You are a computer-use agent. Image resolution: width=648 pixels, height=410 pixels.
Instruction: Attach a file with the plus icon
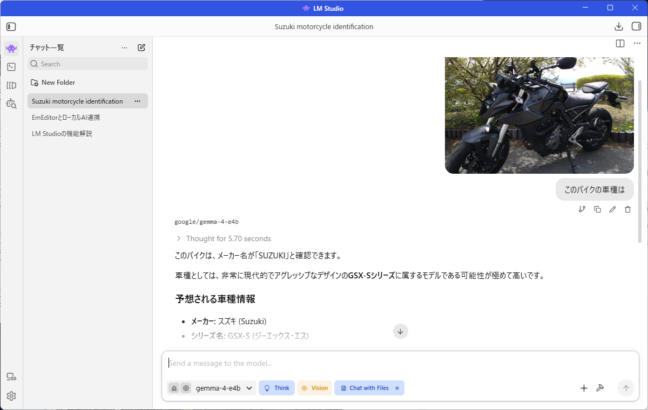tap(584, 388)
